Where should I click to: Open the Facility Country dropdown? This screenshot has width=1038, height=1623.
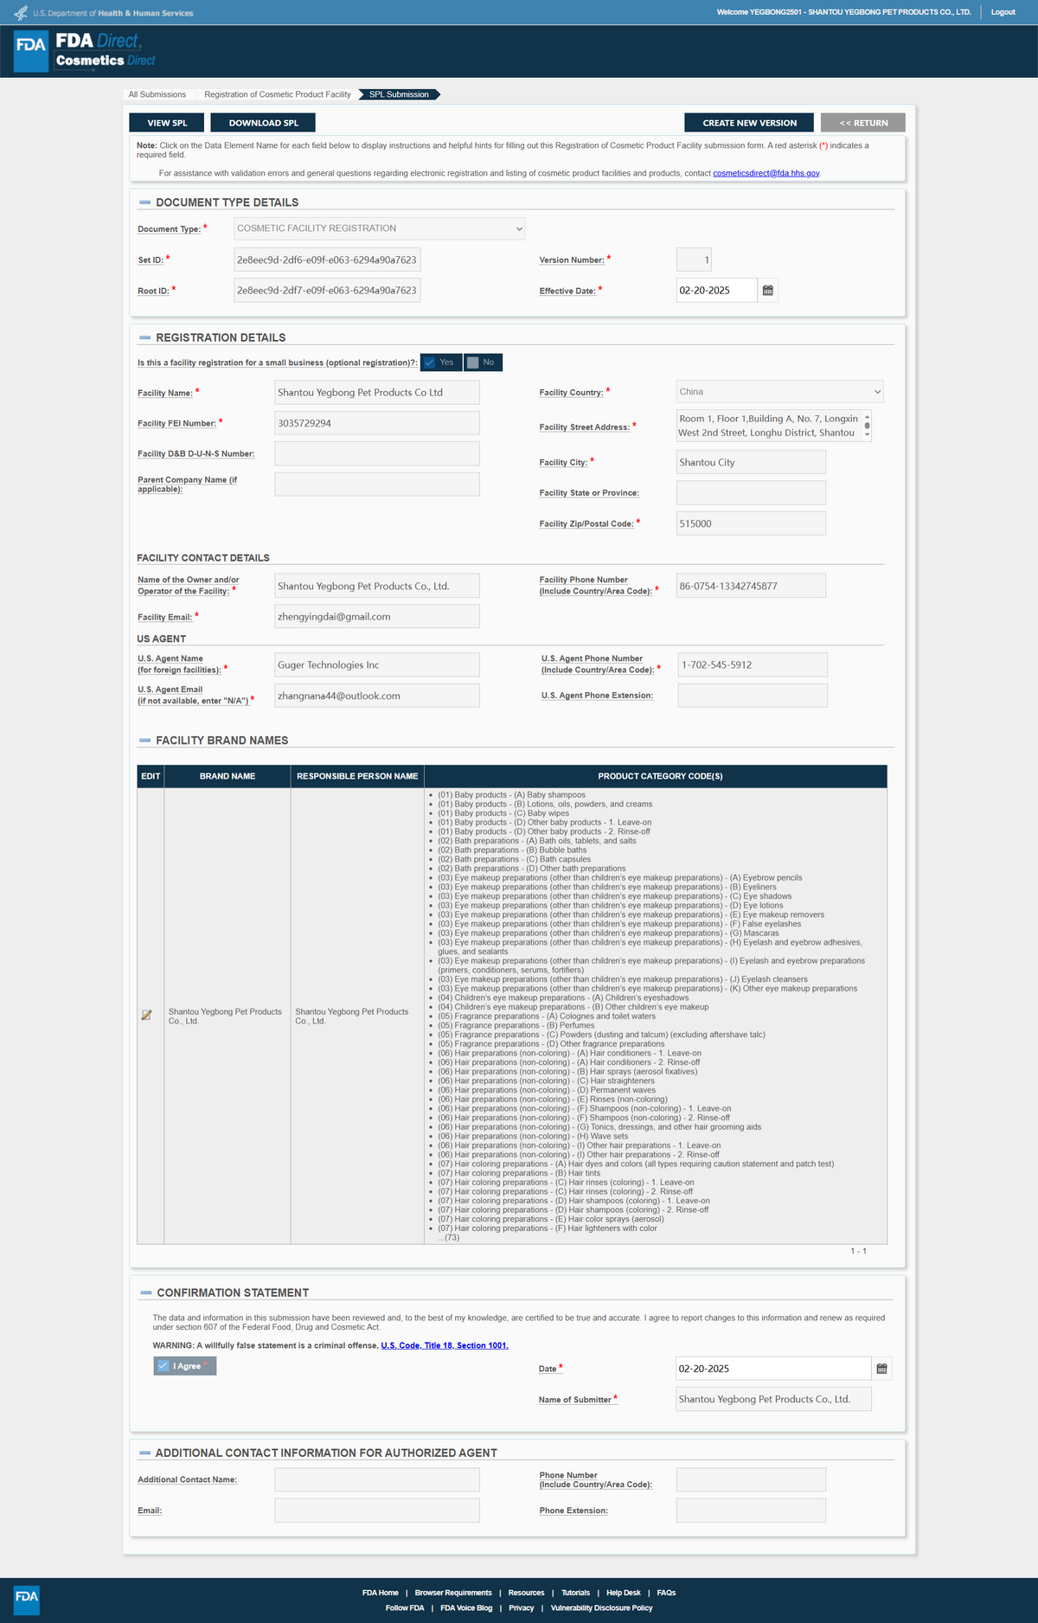779,392
